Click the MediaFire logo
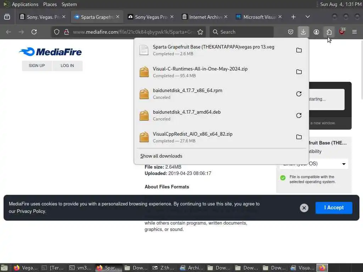363x272 pixels. click(x=50, y=52)
